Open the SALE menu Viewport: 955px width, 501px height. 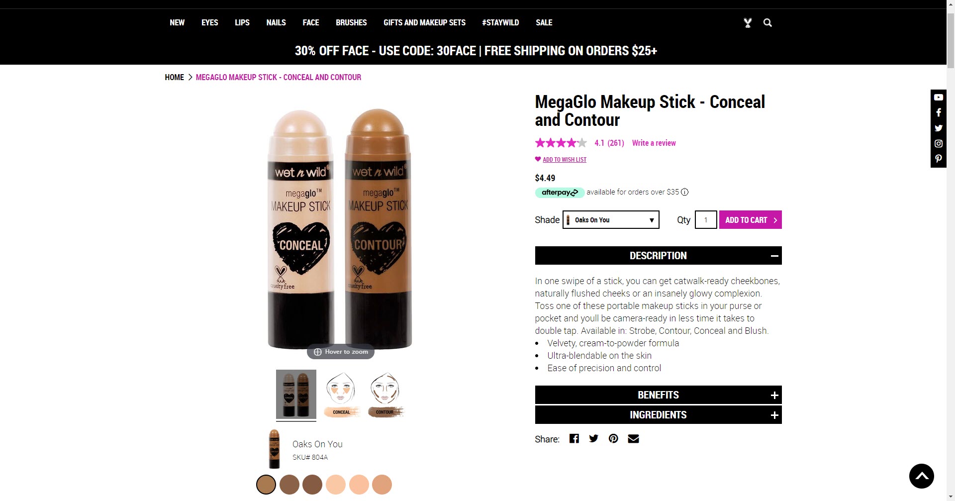(544, 22)
